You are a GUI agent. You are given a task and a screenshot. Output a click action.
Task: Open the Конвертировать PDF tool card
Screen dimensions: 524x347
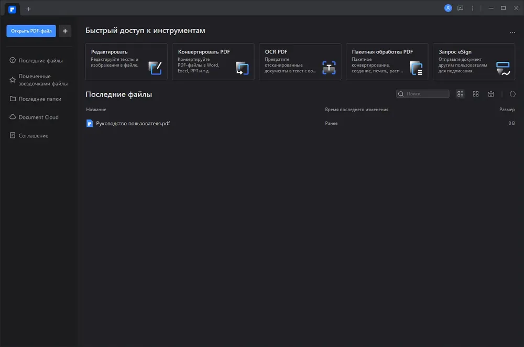click(x=213, y=61)
